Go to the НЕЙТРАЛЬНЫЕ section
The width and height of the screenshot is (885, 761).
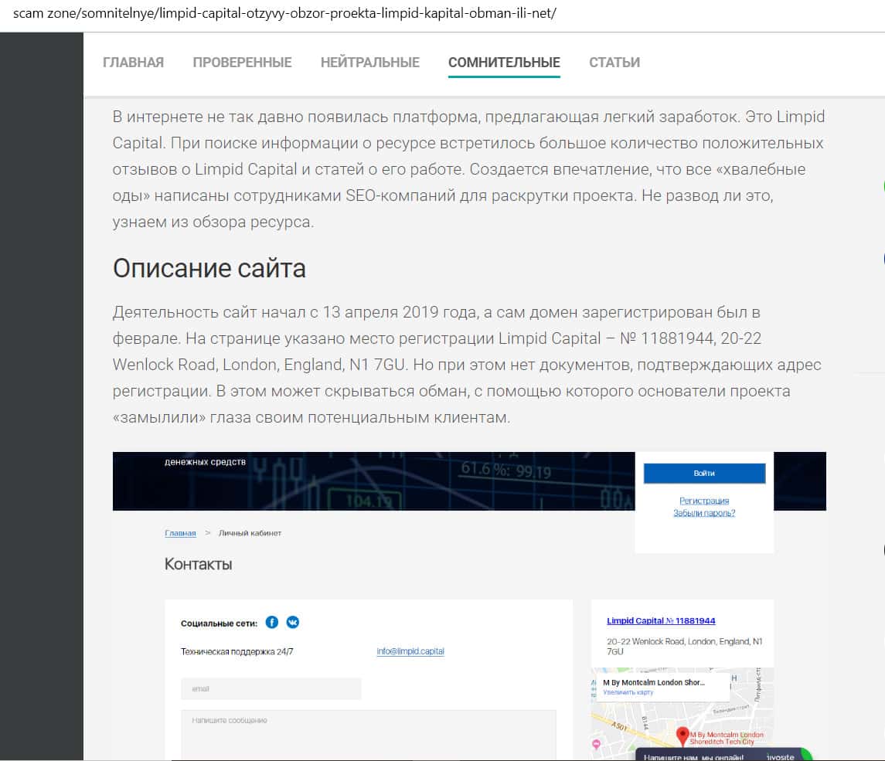point(369,62)
